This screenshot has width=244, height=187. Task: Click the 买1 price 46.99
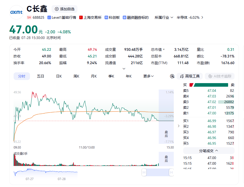point(212,121)
